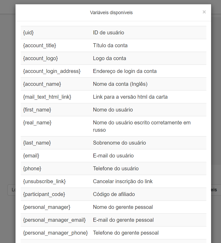Click 'Nome do usuário escrito corretamente em russo'
Viewport: 221px width, 243px height.
[142, 126]
